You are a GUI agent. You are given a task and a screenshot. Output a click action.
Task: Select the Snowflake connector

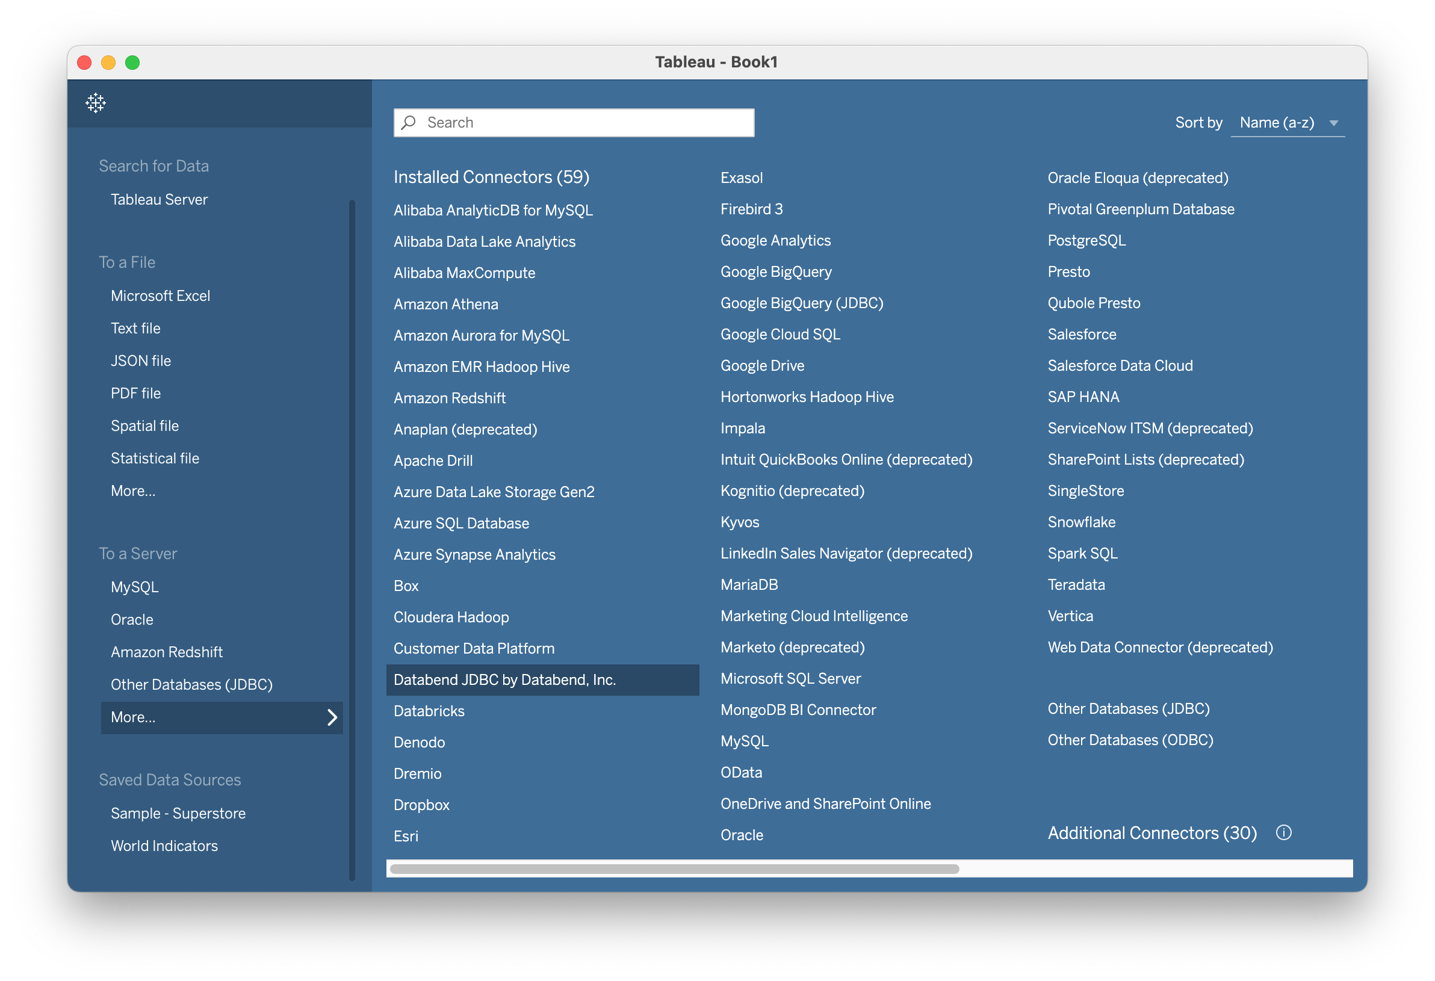coord(1081,522)
